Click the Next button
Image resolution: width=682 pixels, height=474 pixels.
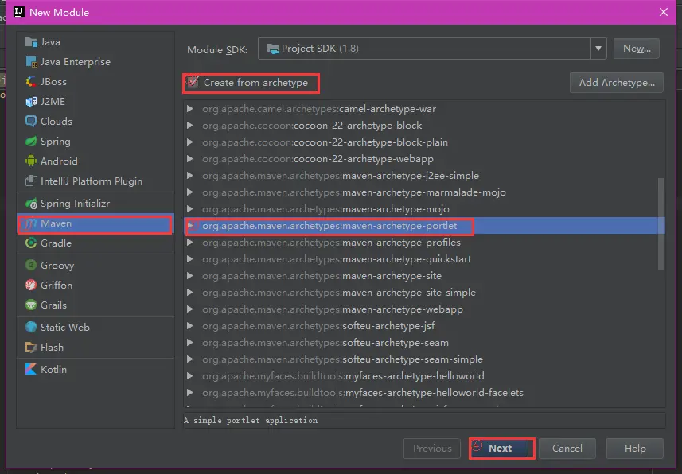tap(500, 449)
